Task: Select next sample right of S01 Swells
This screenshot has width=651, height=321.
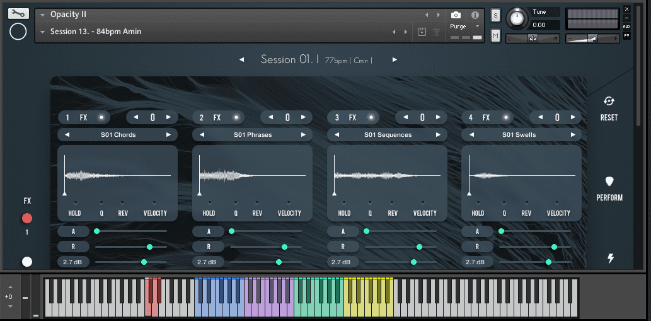Action: coord(573,135)
